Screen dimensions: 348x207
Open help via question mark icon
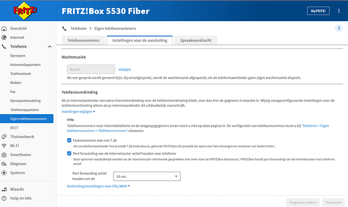(x=339, y=28)
